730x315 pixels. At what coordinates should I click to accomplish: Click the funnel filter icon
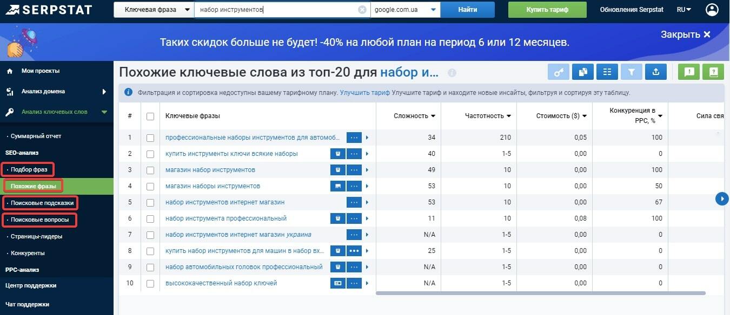632,72
